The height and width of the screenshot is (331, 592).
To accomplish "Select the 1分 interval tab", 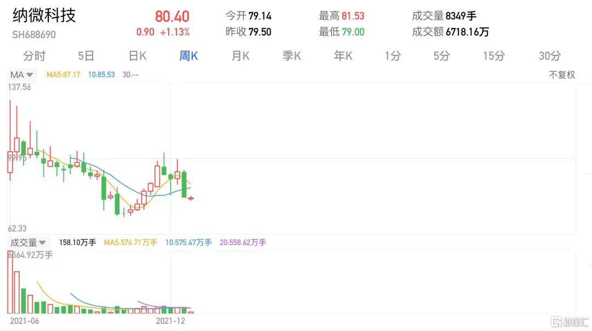I will click(392, 56).
